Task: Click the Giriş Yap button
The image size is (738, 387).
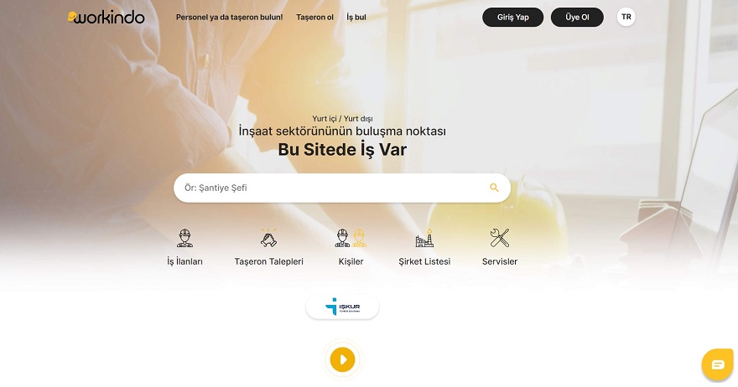Action: coord(513,18)
